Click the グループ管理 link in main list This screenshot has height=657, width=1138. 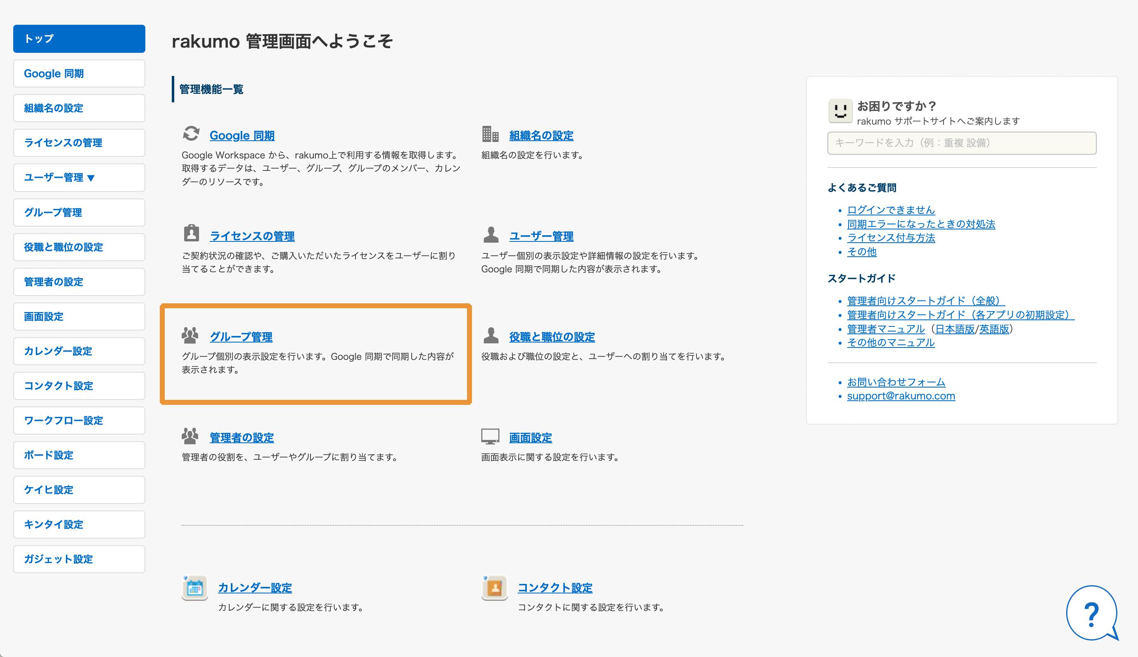point(241,337)
